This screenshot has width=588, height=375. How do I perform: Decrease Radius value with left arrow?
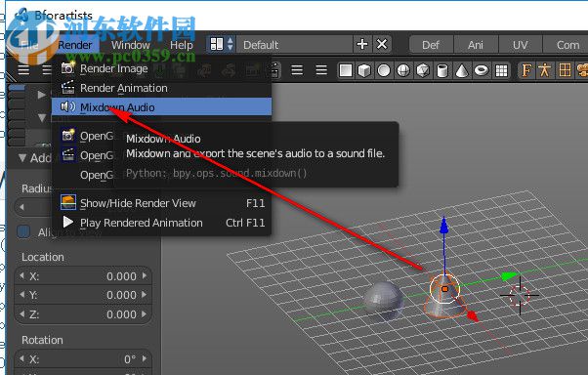pos(21,207)
